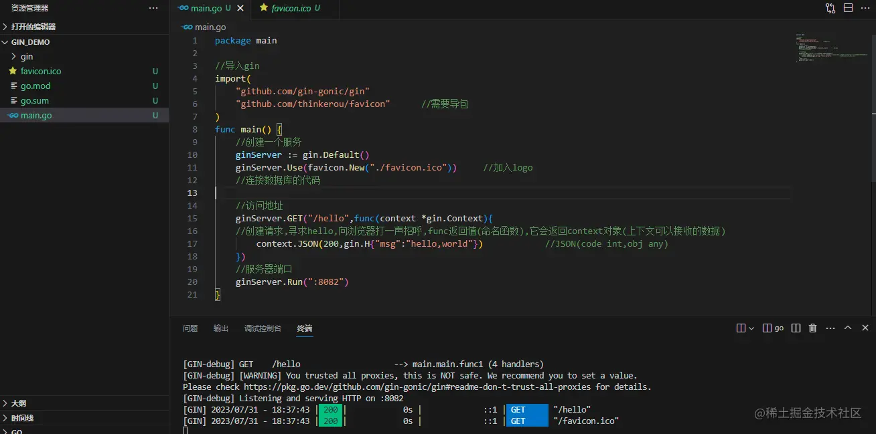Click the file icon beside go.mod
The image size is (876, 434).
pyautogui.click(x=14, y=86)
